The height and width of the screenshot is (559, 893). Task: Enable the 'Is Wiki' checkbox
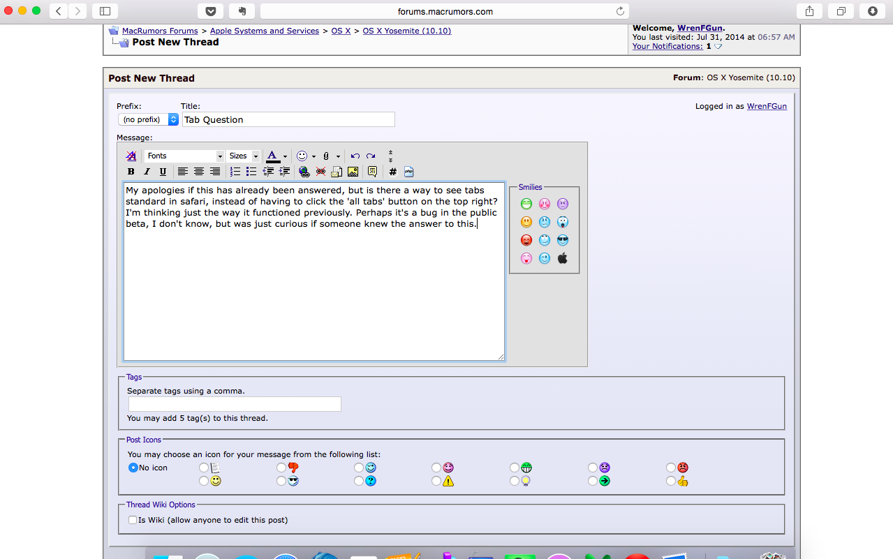[133, 520]
